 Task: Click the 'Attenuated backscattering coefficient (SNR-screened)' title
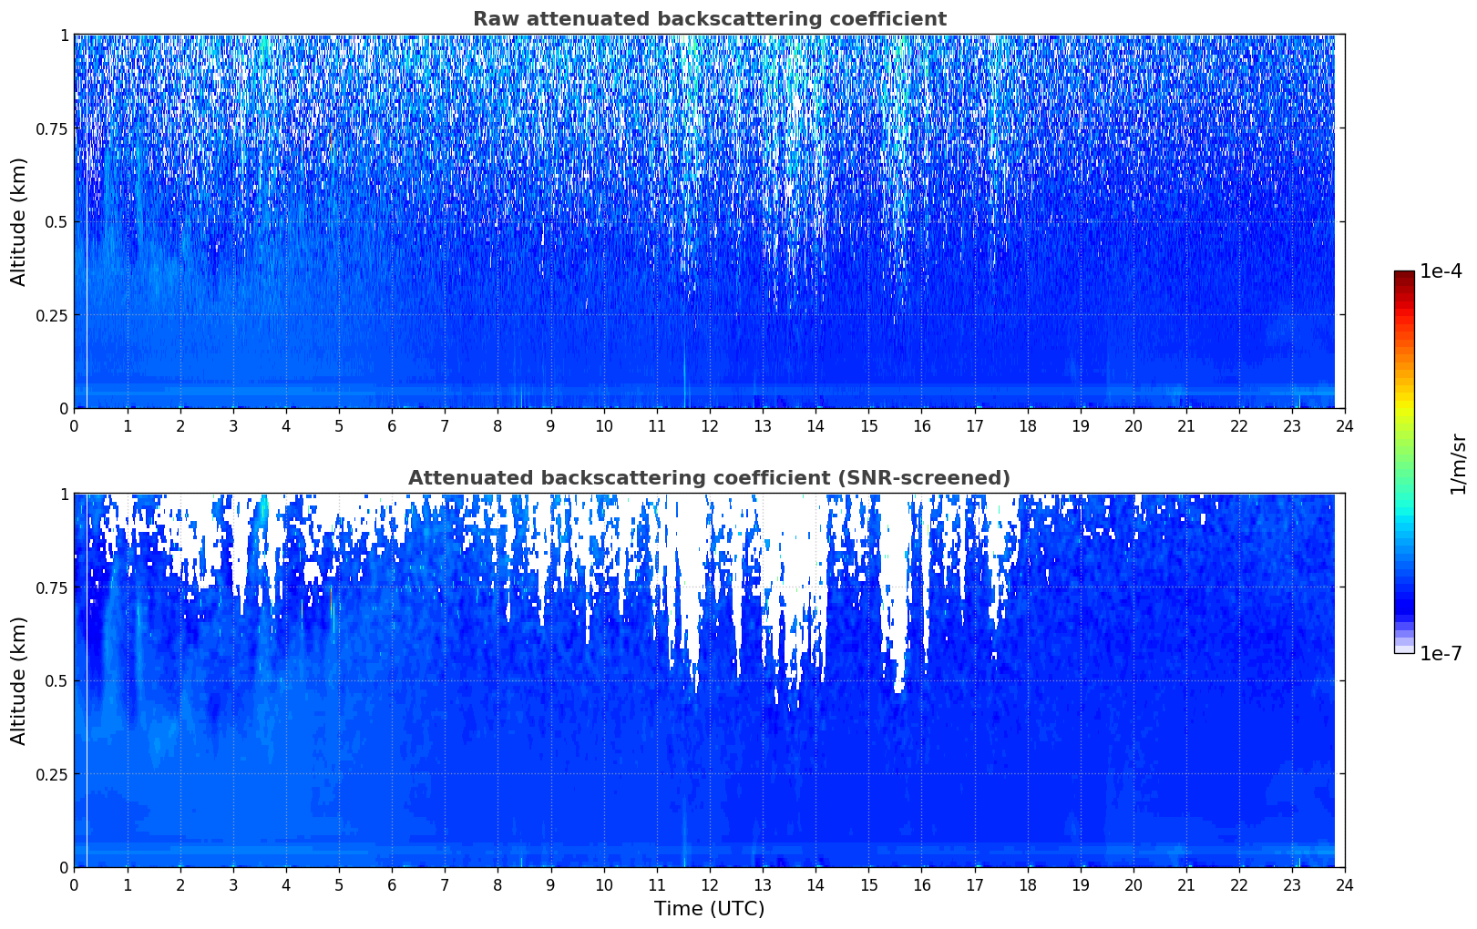pos(709,478)
